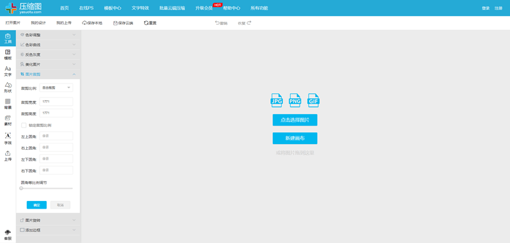Open the 客服 customer service icon
Screen dimensions: 510x243
coord(8,235)
